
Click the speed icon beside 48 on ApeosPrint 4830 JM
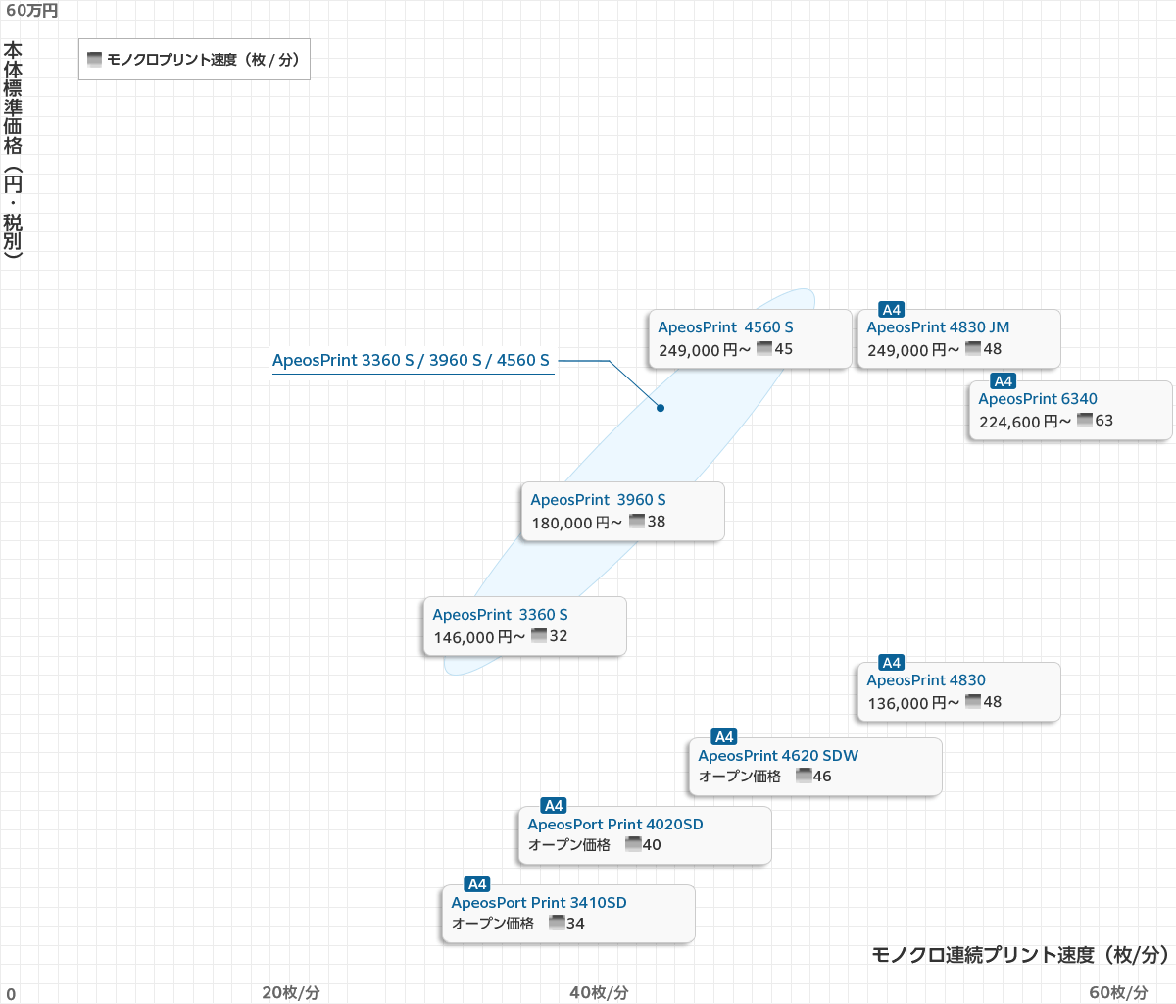973,348
